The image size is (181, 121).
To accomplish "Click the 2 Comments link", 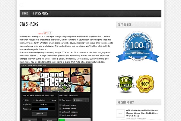I will click(x=141, y=118).
